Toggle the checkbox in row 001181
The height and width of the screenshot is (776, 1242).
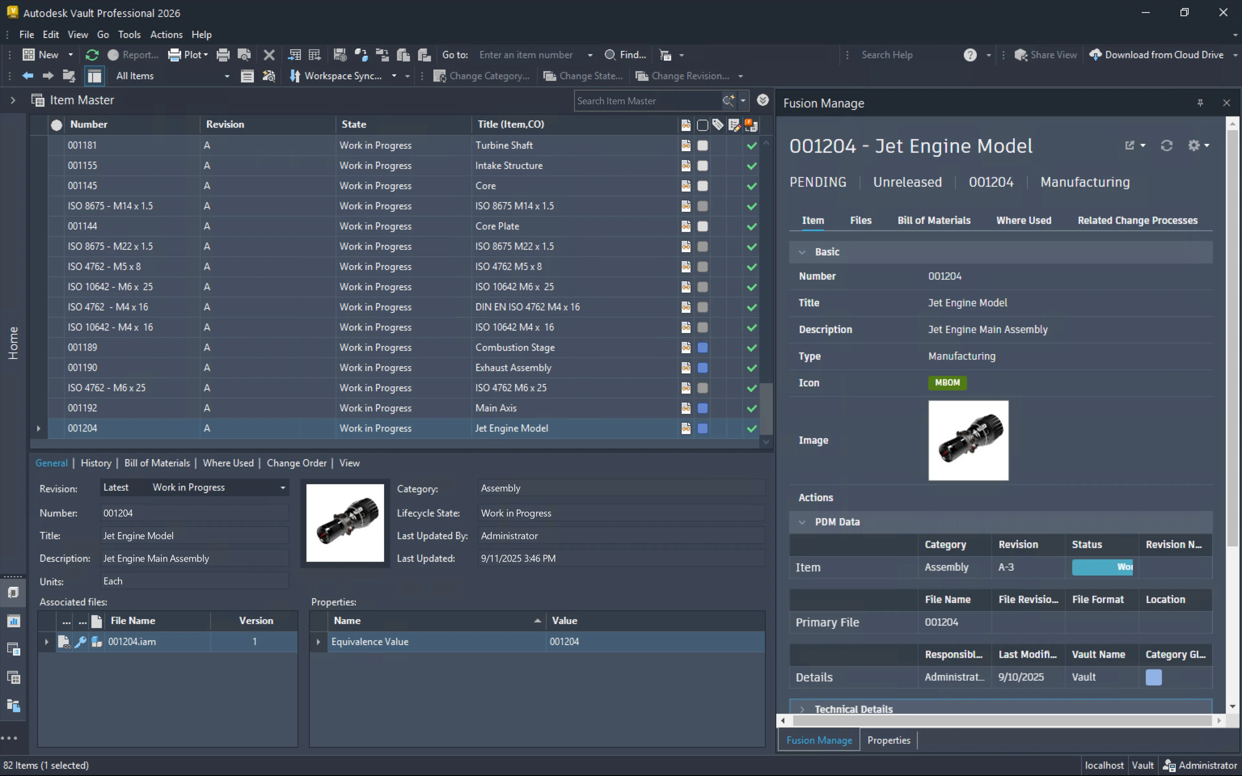(x=703, y=145)
